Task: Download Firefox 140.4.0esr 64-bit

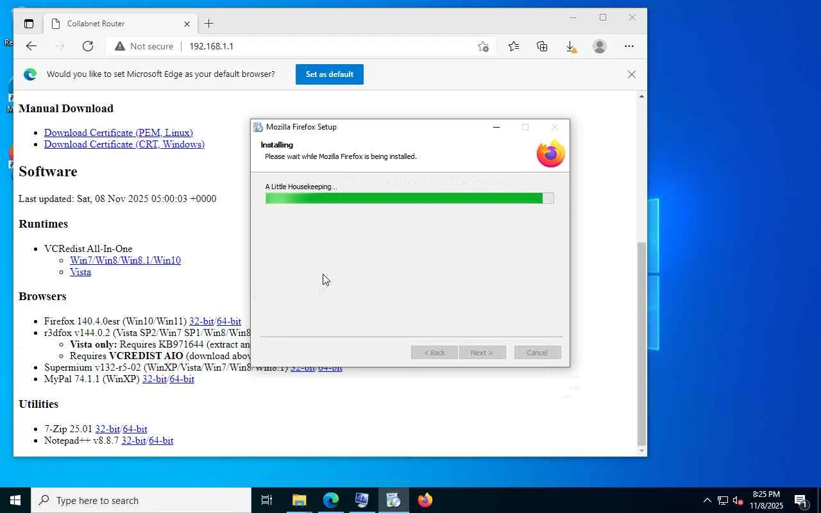Action: click(x=229, y=321)
